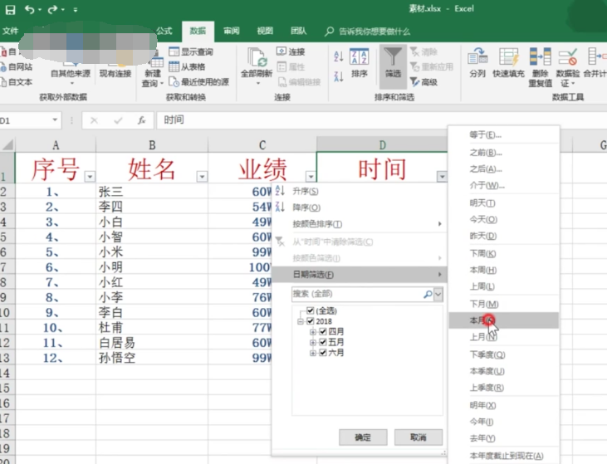Expand the 五月 tree node

pos(313,342)
